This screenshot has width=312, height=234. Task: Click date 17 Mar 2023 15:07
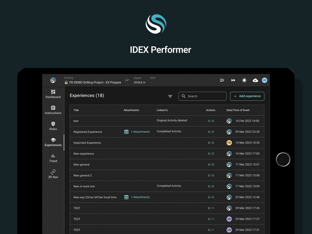247,164
